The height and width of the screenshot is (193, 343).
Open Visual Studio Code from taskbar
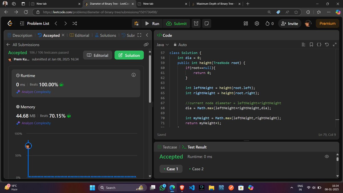[192, 188]
